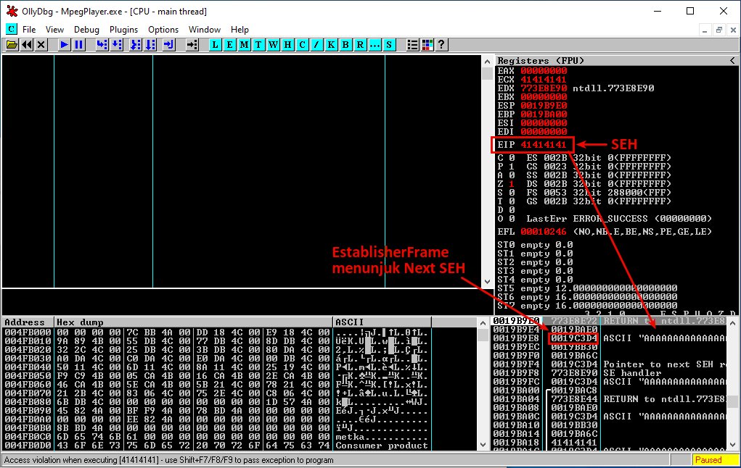The image size is (741, 468).
Task: Click the Hex dump column header
Action: [194, 322]
